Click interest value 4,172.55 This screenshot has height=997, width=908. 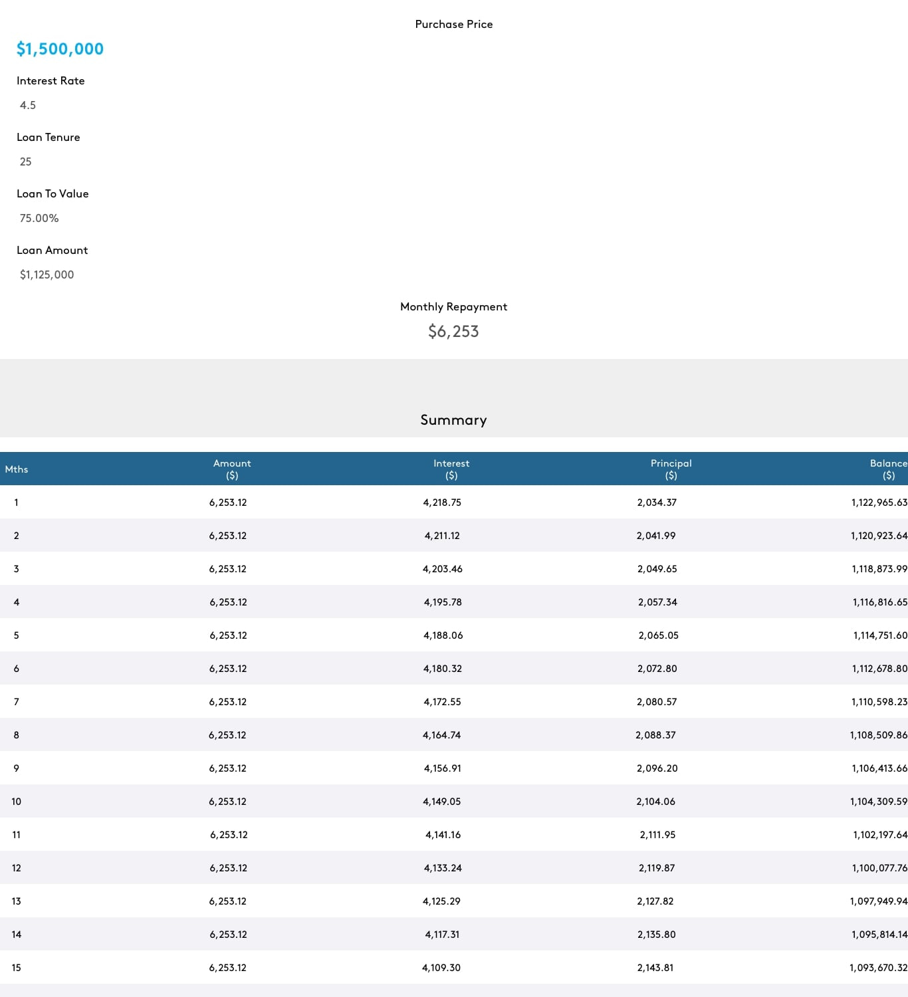pyautogui.click(x=442, y=702)
